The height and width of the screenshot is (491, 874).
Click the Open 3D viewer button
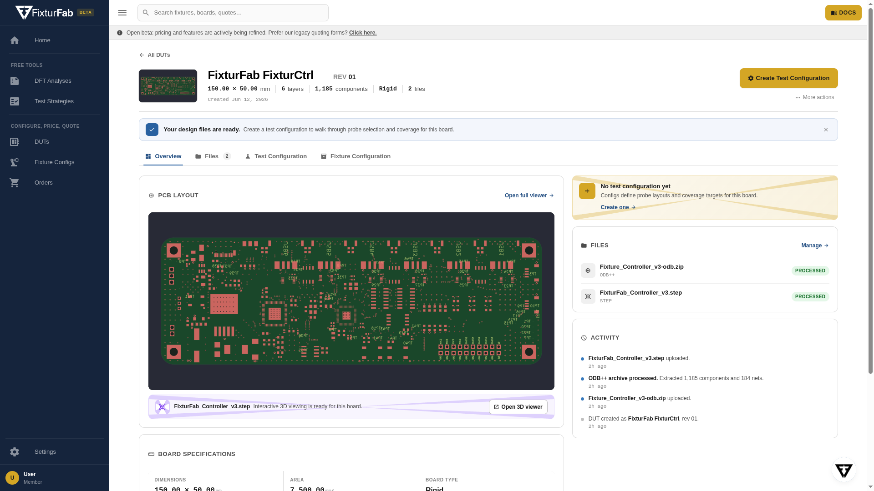click(518, 407)
